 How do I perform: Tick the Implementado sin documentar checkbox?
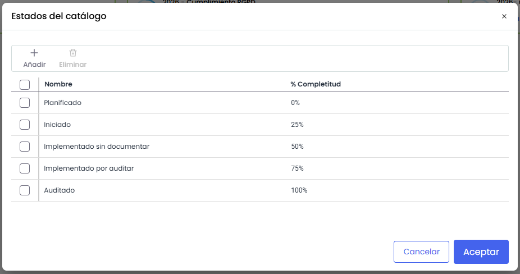(25, 147)
